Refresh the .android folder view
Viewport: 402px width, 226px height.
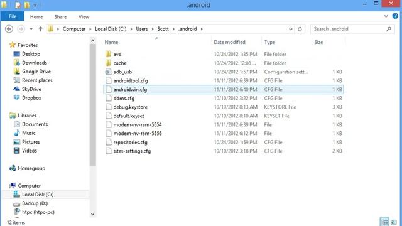pyautogui.click(x=300, y=29)
